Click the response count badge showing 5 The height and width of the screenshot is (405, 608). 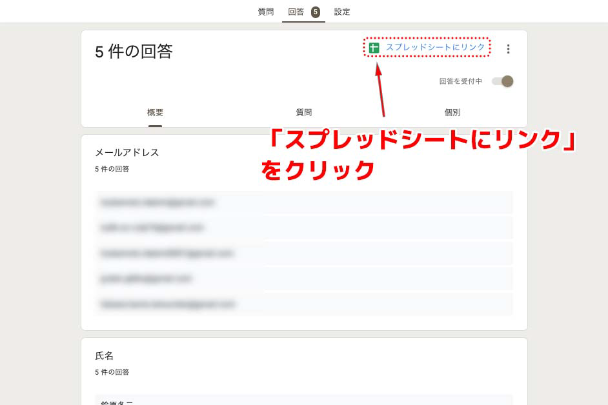click(315, 12)
